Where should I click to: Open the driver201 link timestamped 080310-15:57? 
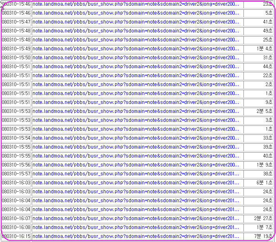pyautogui.click(x=136, y=174)
